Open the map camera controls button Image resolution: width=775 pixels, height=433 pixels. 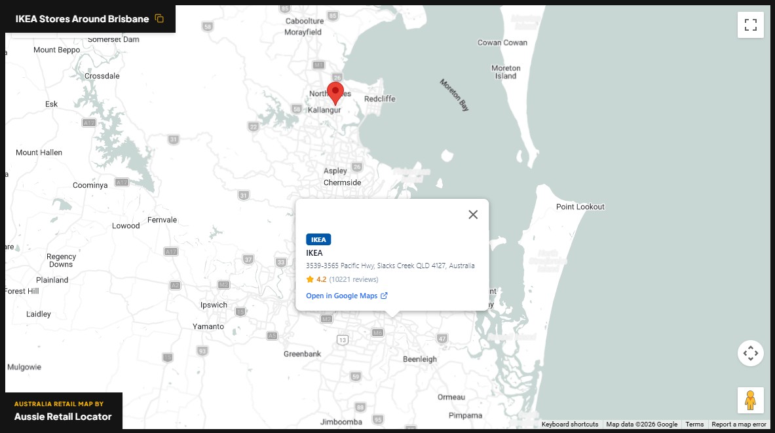pos(750,353)
